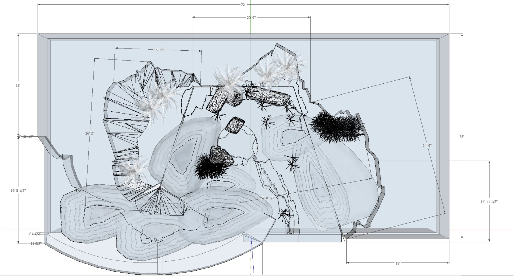The image size is (513, 276).
Task: Click the red axis line at right edge
Action: click(481, 230)
